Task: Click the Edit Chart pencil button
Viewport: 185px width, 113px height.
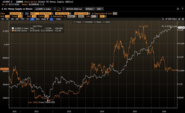Action: pyautogui.click(x=171, y=19)
